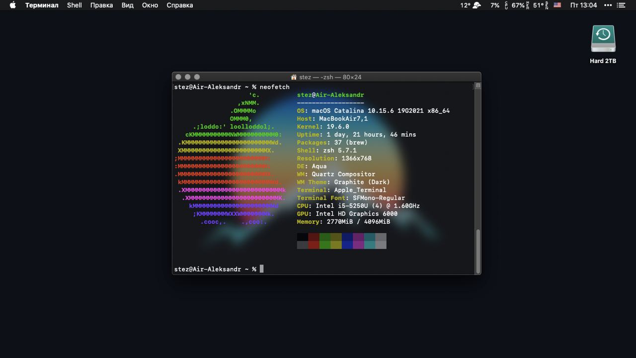Open the Справка menu
Image resolution: width=636 pixels, height=358 pixels.
(x=180, y=5)
